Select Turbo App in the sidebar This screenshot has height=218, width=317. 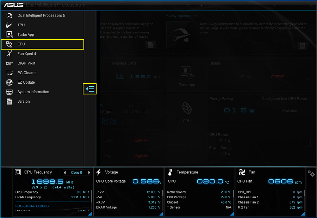[26, 34]
